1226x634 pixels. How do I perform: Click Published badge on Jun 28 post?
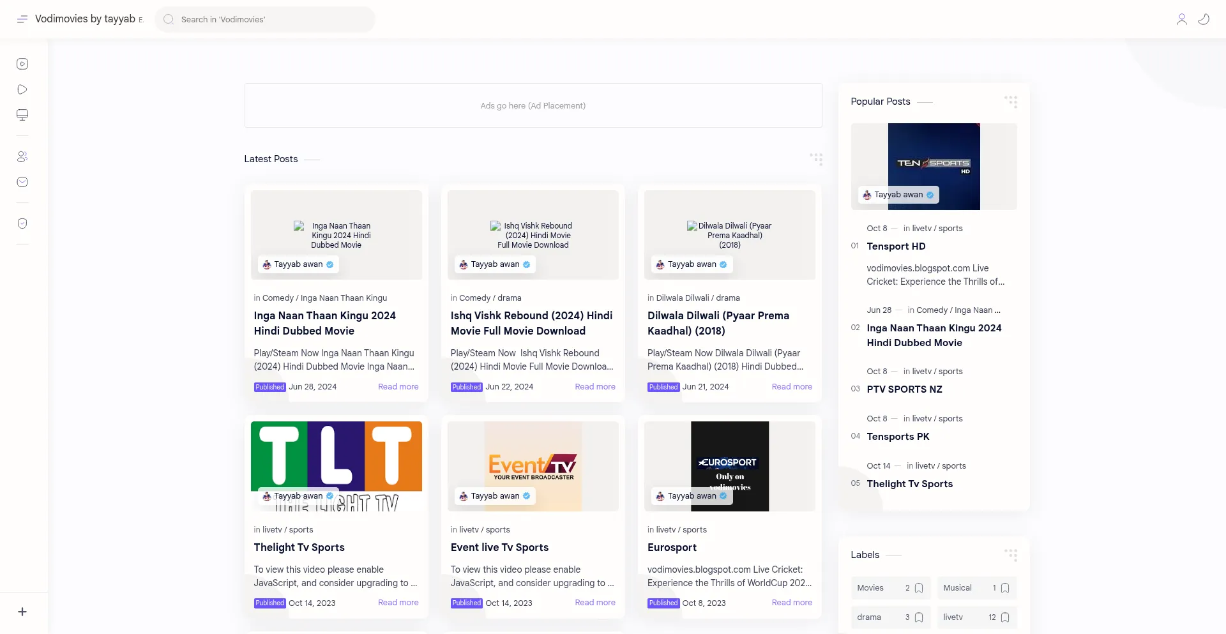[269, 387]
